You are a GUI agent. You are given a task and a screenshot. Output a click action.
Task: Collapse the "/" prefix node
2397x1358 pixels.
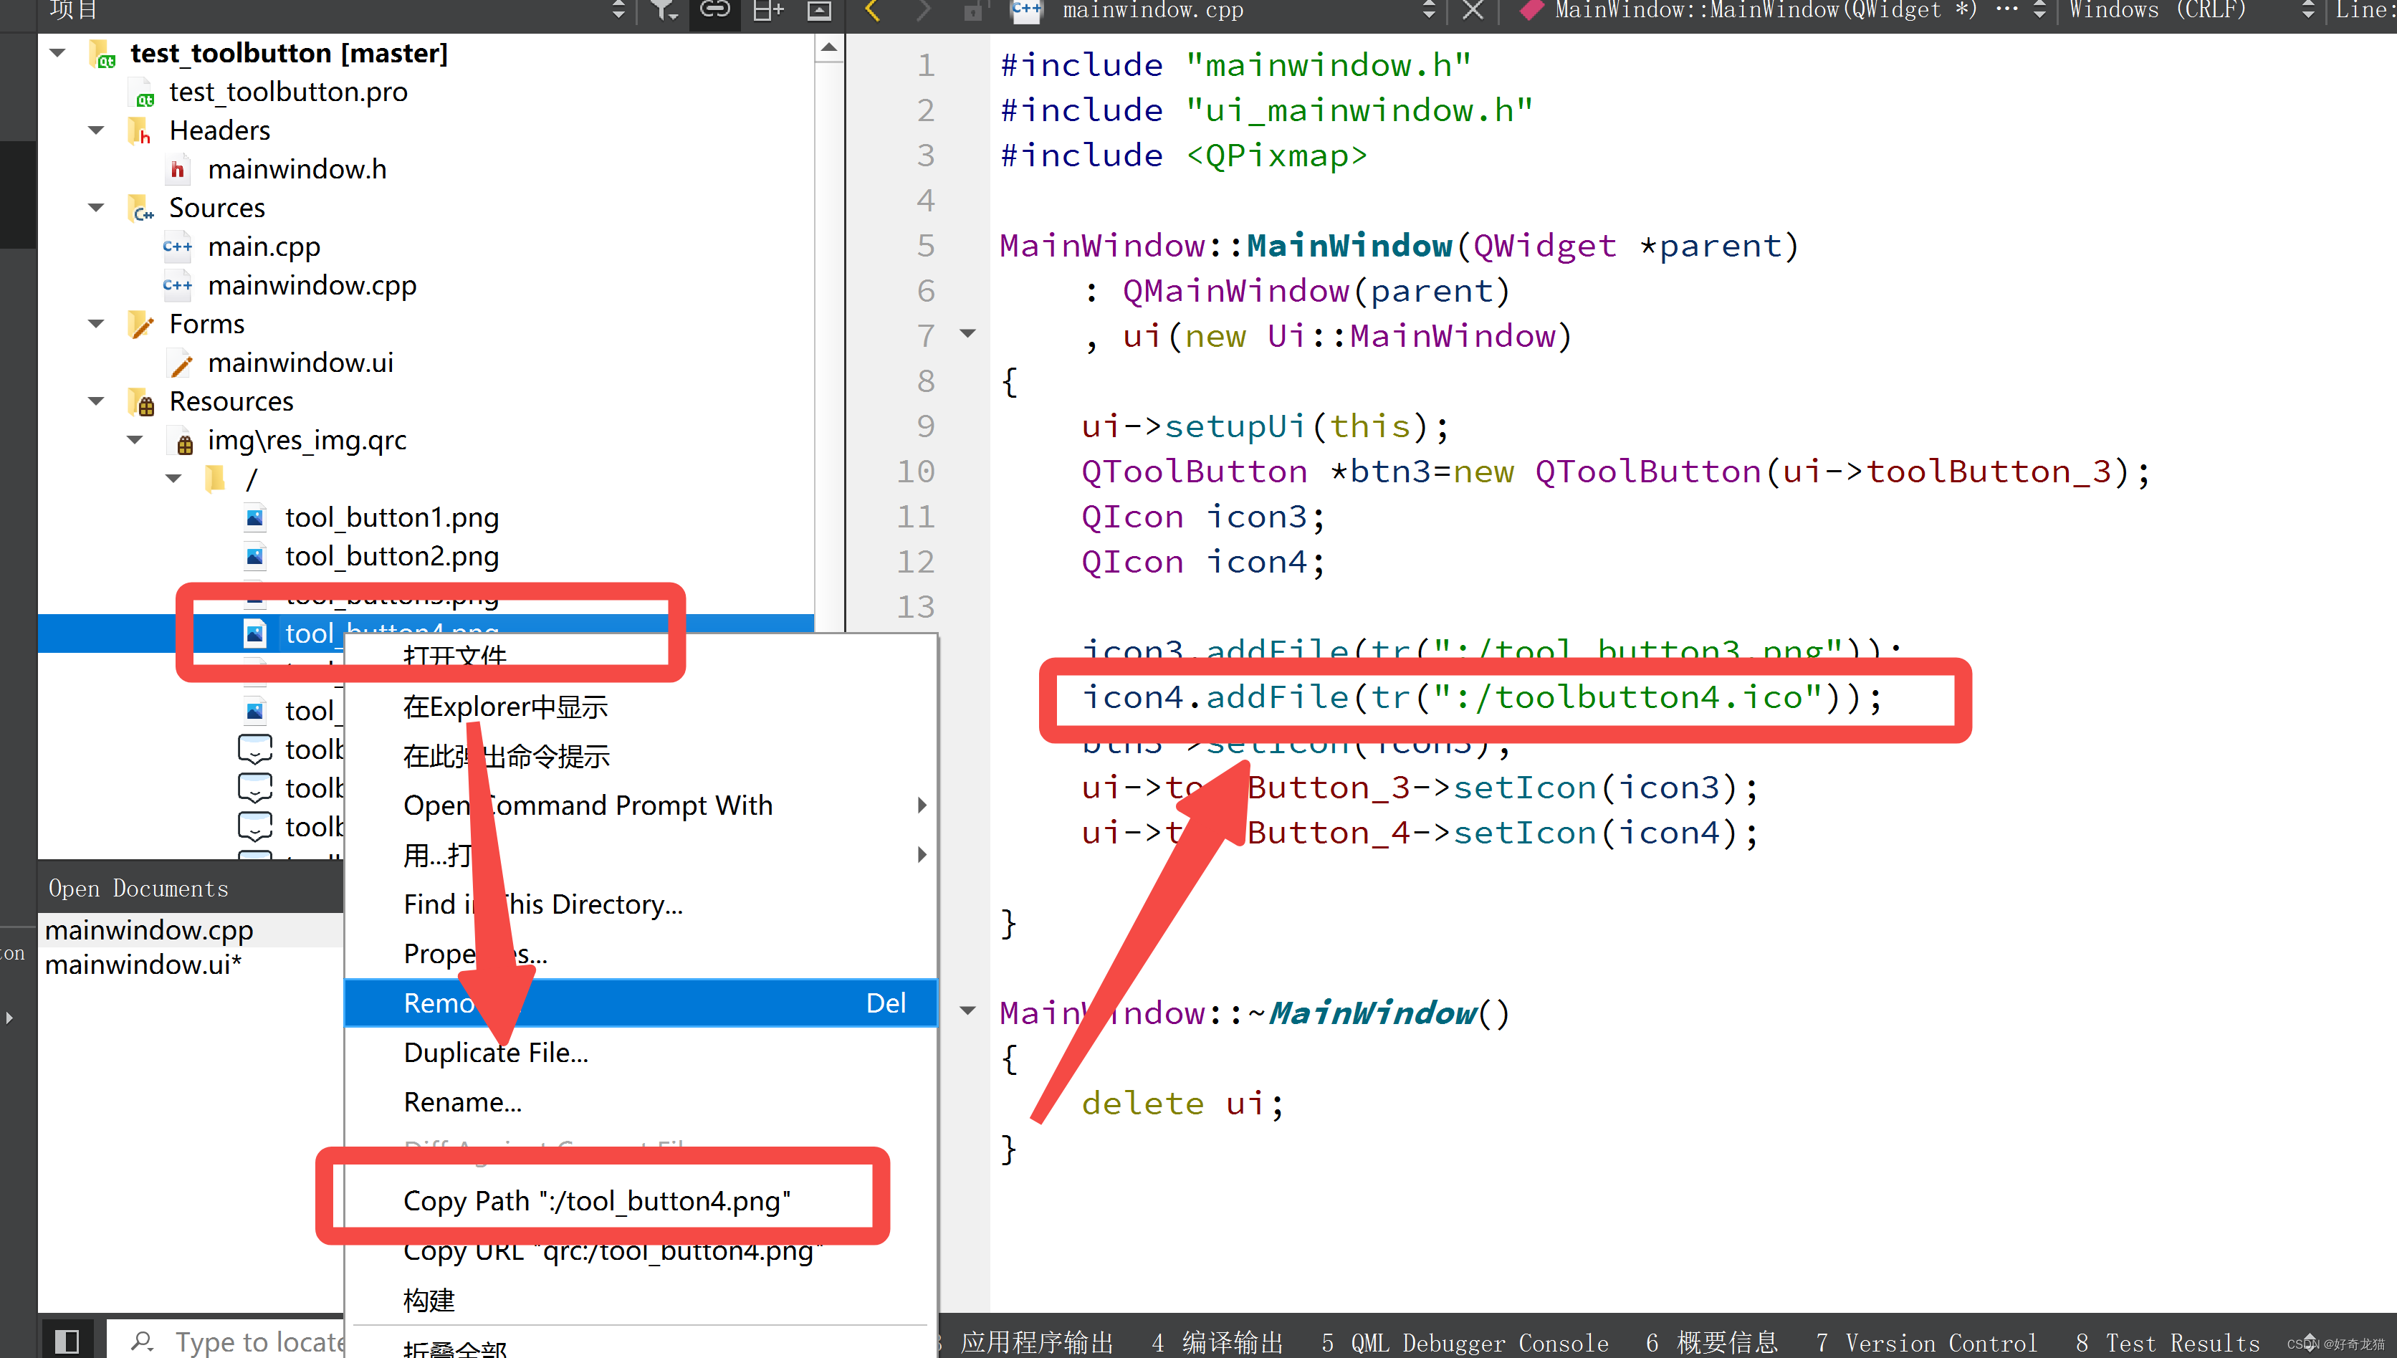tap(173, 479)
